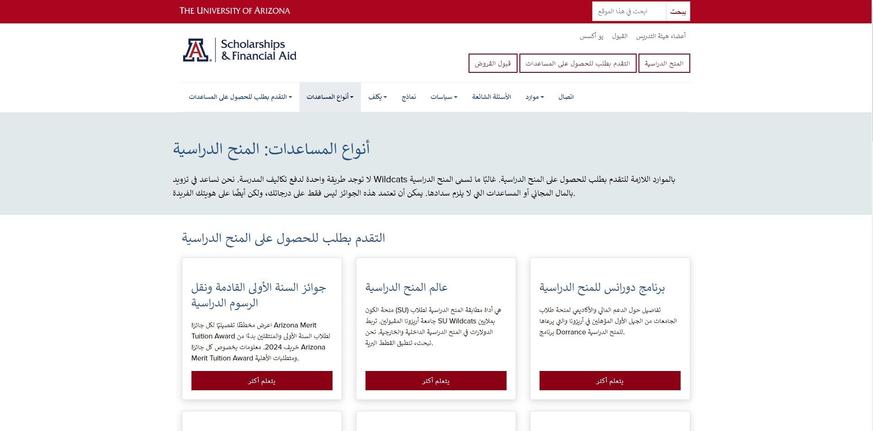Screen dimensions: 873x431
Task: Click outlined التقدم بطلب للحصول على المساعدات button
Action: point(578,63)
